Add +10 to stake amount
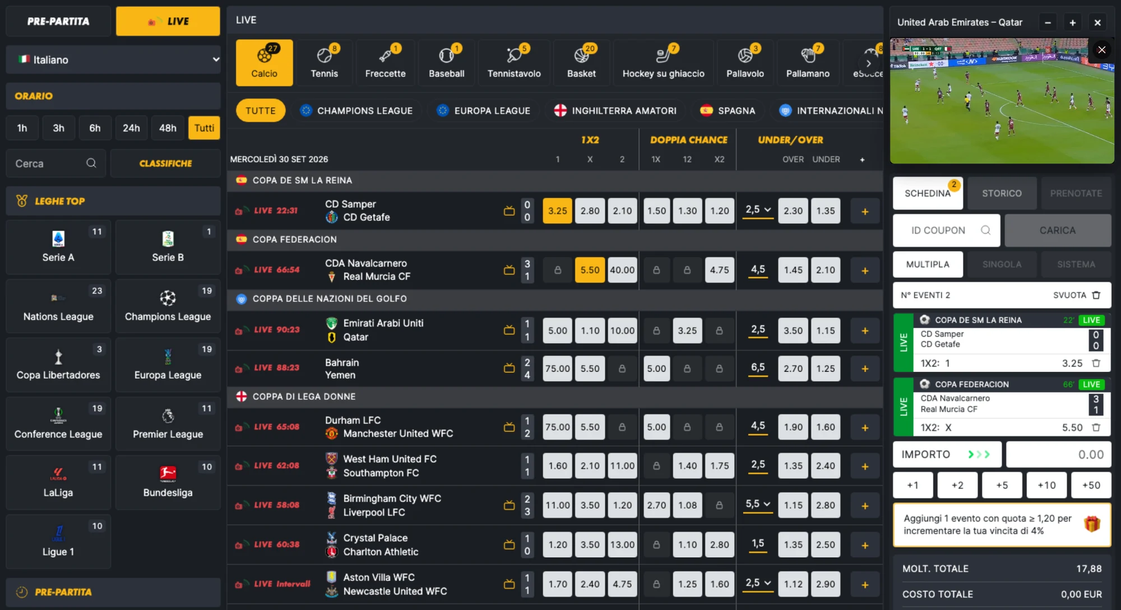 [1046, 485]
